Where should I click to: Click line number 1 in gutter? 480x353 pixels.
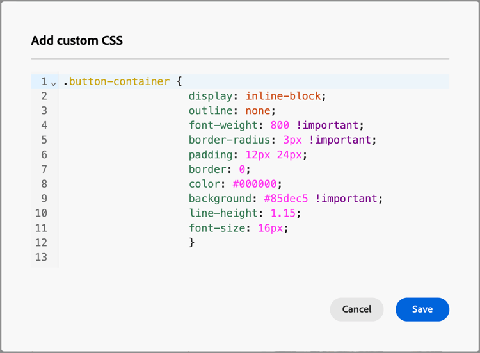44,81
